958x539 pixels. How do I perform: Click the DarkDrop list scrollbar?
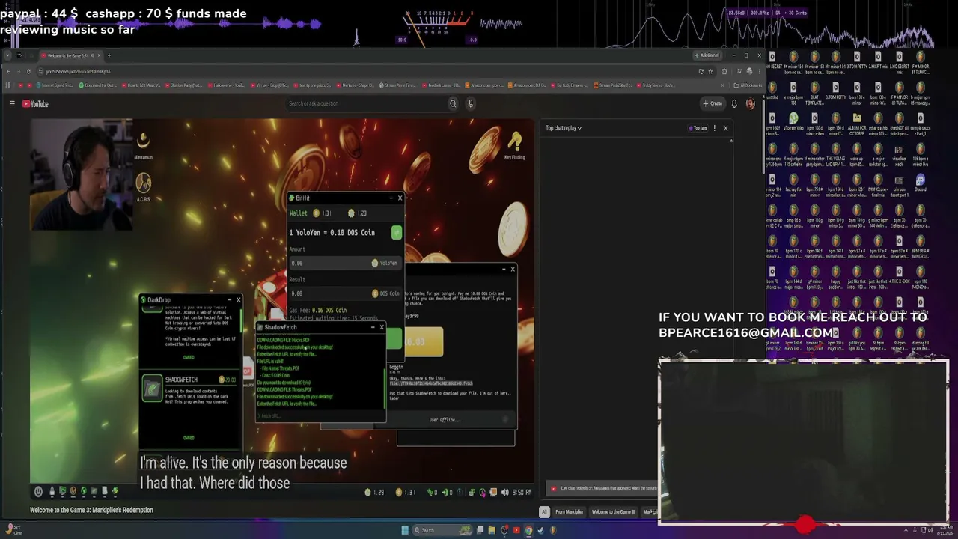pos(241,322)
